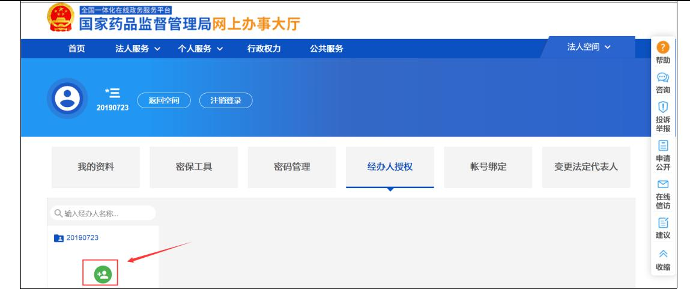Click the green add agent icon
Viewport: 690px width, 289px height.
[101, 275]
